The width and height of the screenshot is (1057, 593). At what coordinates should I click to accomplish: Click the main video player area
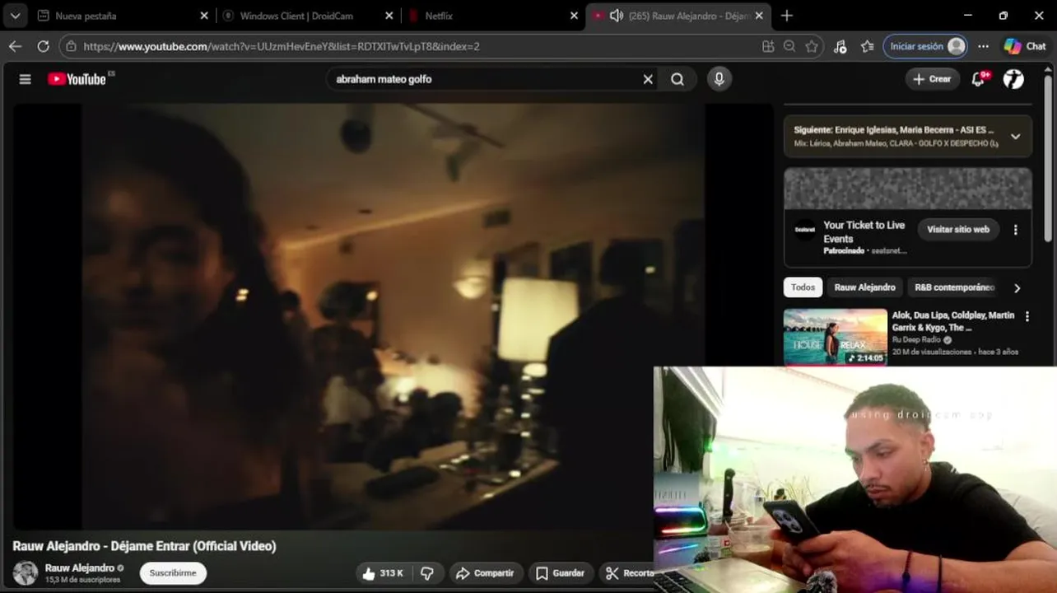(393, 316)
